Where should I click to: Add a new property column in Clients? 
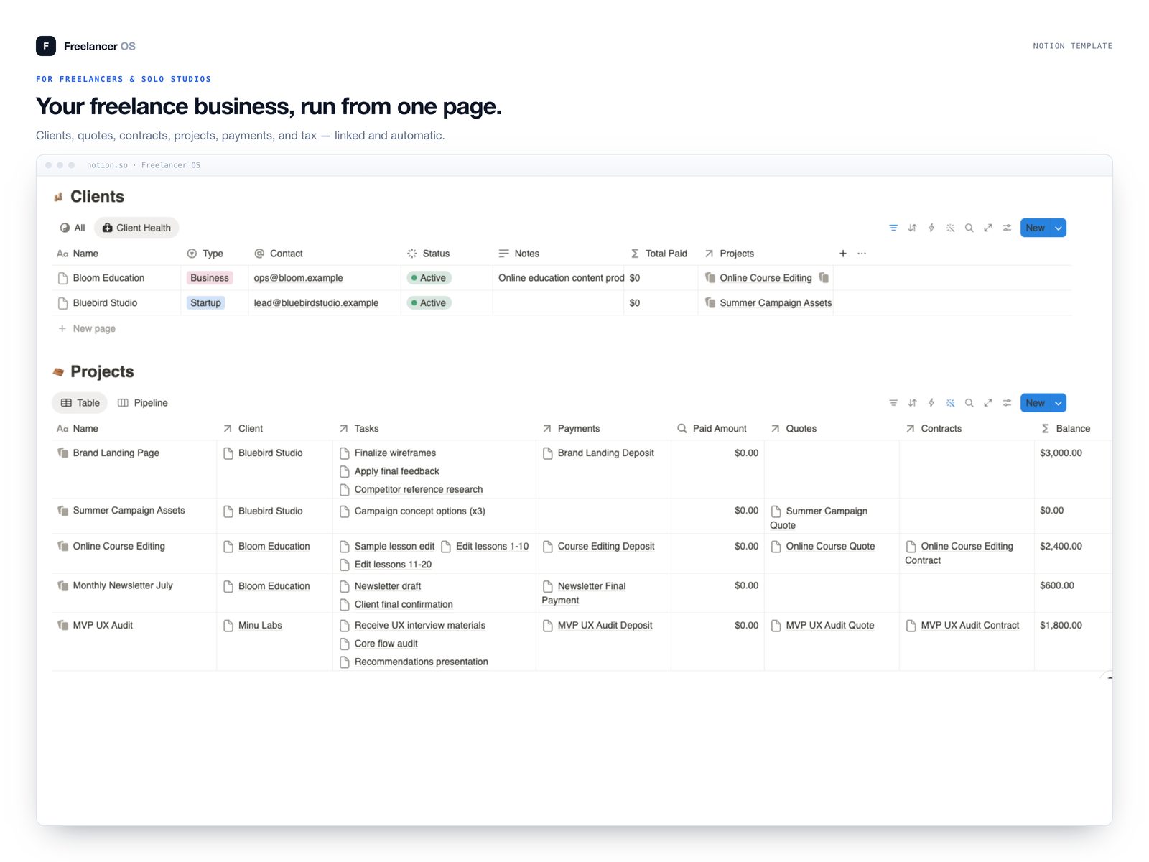pyautogui.click(x=843, y=254)
